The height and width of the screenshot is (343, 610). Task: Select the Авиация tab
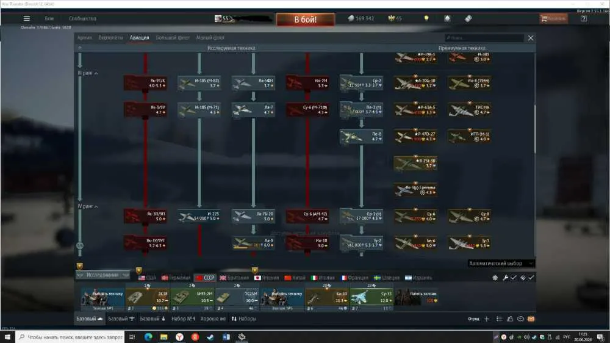coord(139,38)
